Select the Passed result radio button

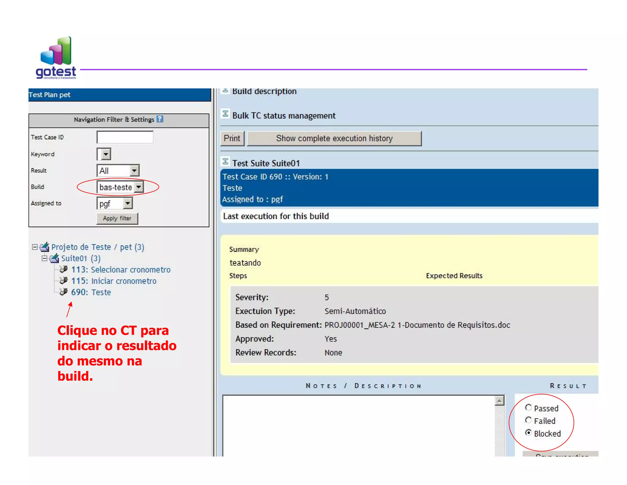pos(528,407)
